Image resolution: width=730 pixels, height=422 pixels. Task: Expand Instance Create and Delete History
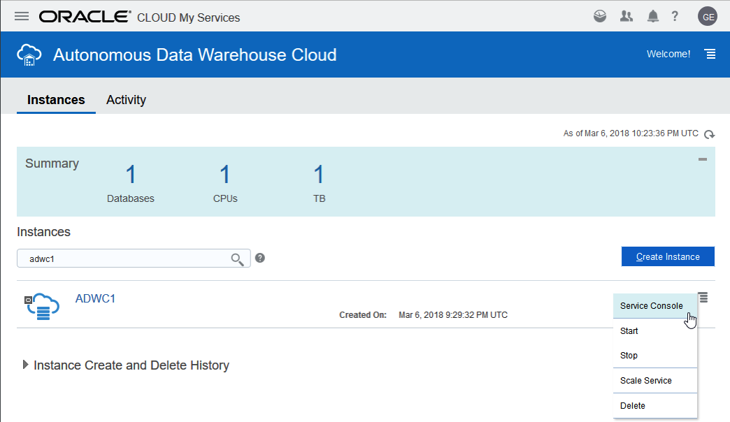pos(26,365)
